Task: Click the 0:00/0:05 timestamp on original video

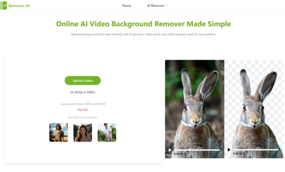Action: click(x=180, y=154)
